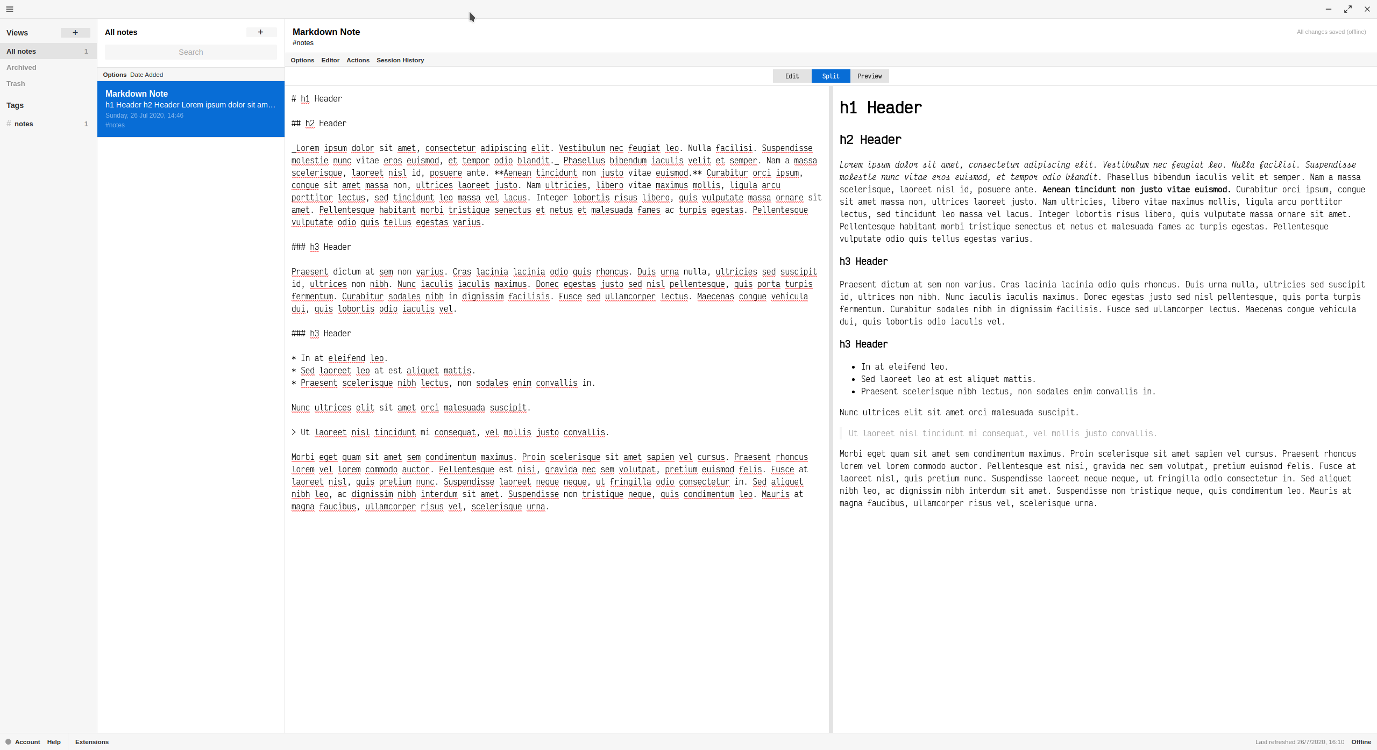This screenshot has height=750, width=1377.
Task: Click 'Sunday, 26 Jul 2020, 14:46' date
Action: coord(144,116)
